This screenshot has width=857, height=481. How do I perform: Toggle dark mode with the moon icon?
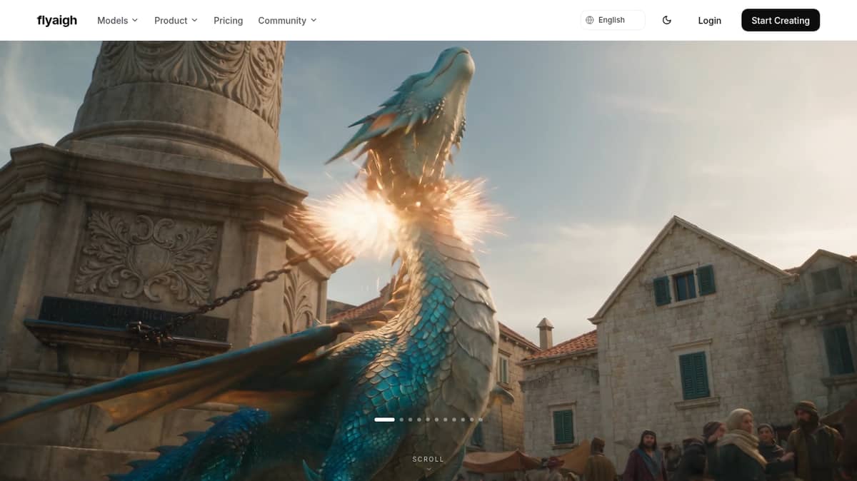(x=667, y=20)
